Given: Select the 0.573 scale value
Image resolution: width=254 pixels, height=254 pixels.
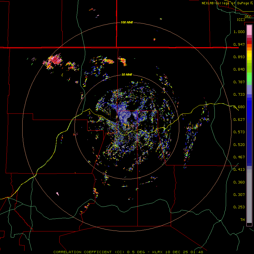Looking at the screenshot, I should pos(239,132).
